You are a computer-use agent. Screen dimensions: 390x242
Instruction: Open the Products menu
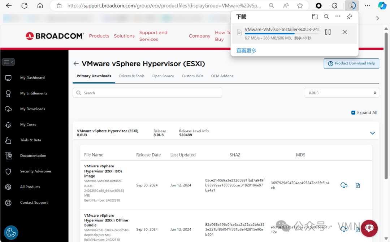[x=99, y=36]
